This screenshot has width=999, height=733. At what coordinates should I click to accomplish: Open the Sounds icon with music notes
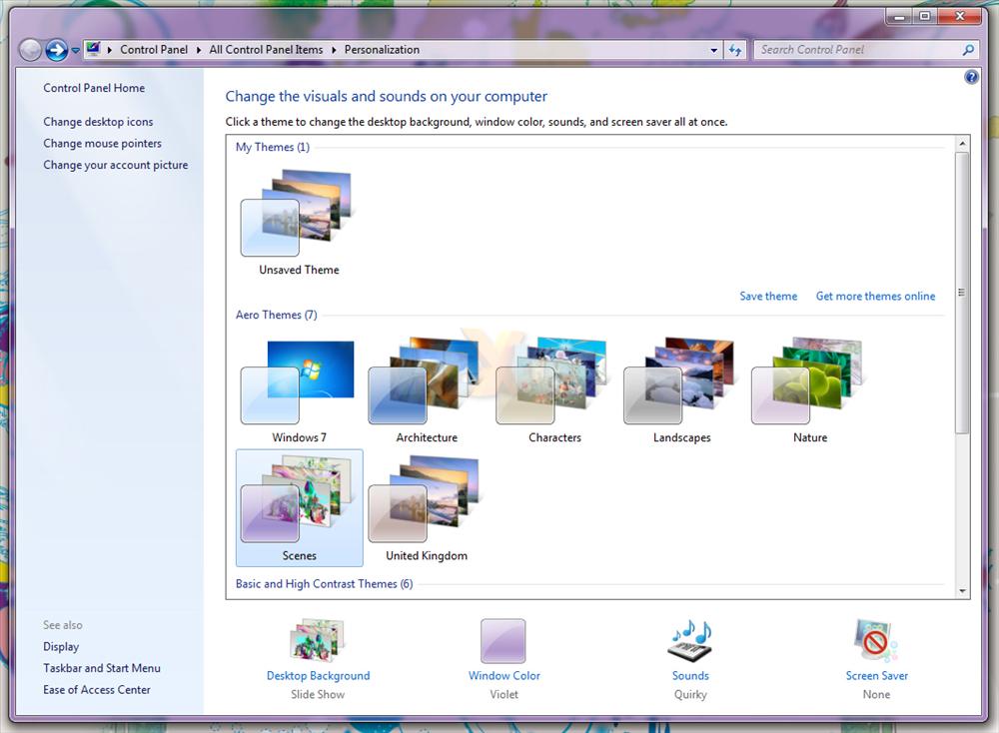[x=690, y=641]
